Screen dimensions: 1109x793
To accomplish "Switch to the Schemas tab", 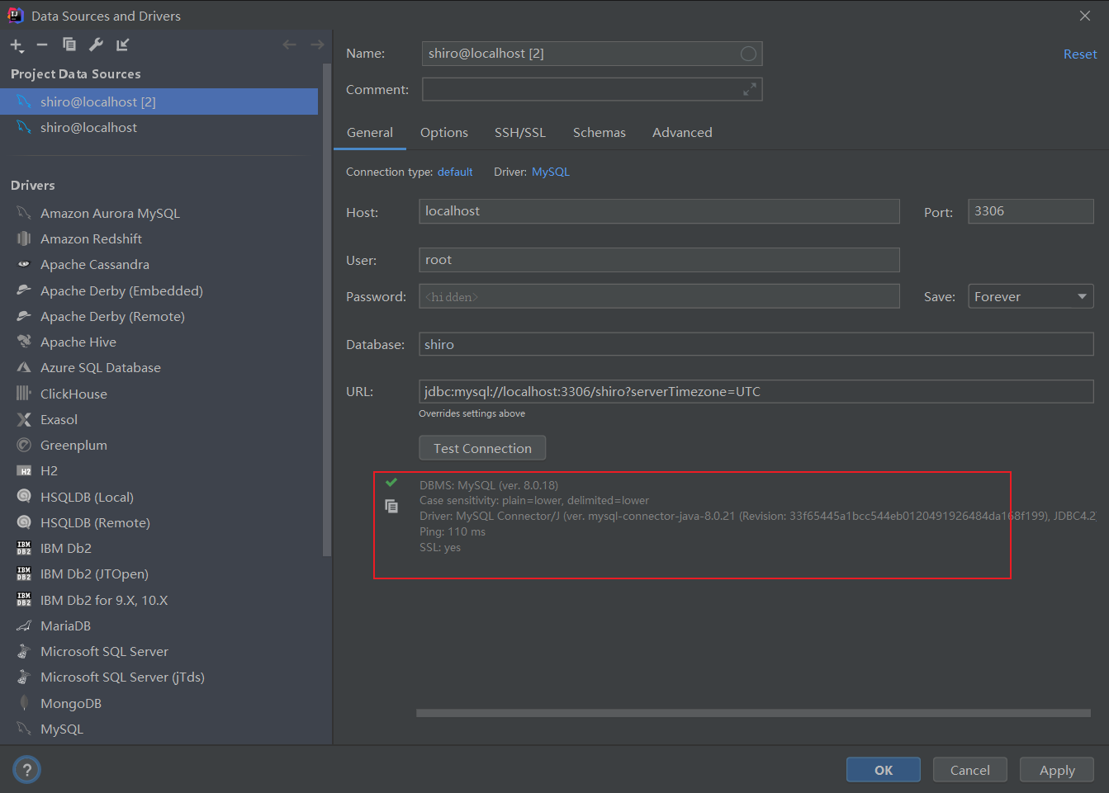I will (599, 132).
